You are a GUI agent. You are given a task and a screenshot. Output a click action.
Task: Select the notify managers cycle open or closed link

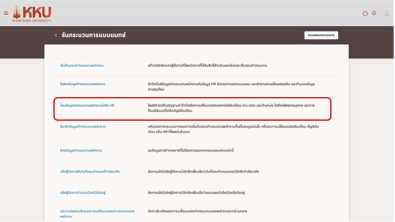(82, 192)
